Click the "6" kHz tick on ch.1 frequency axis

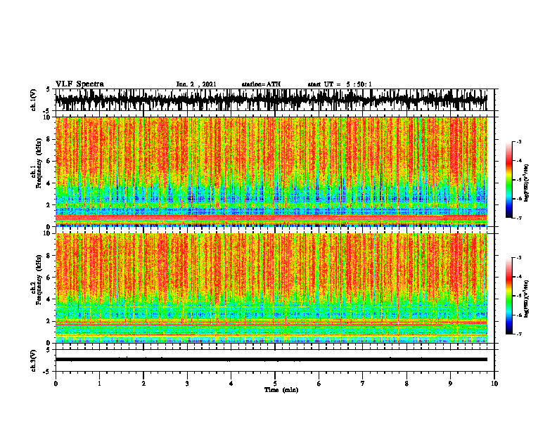49,161
